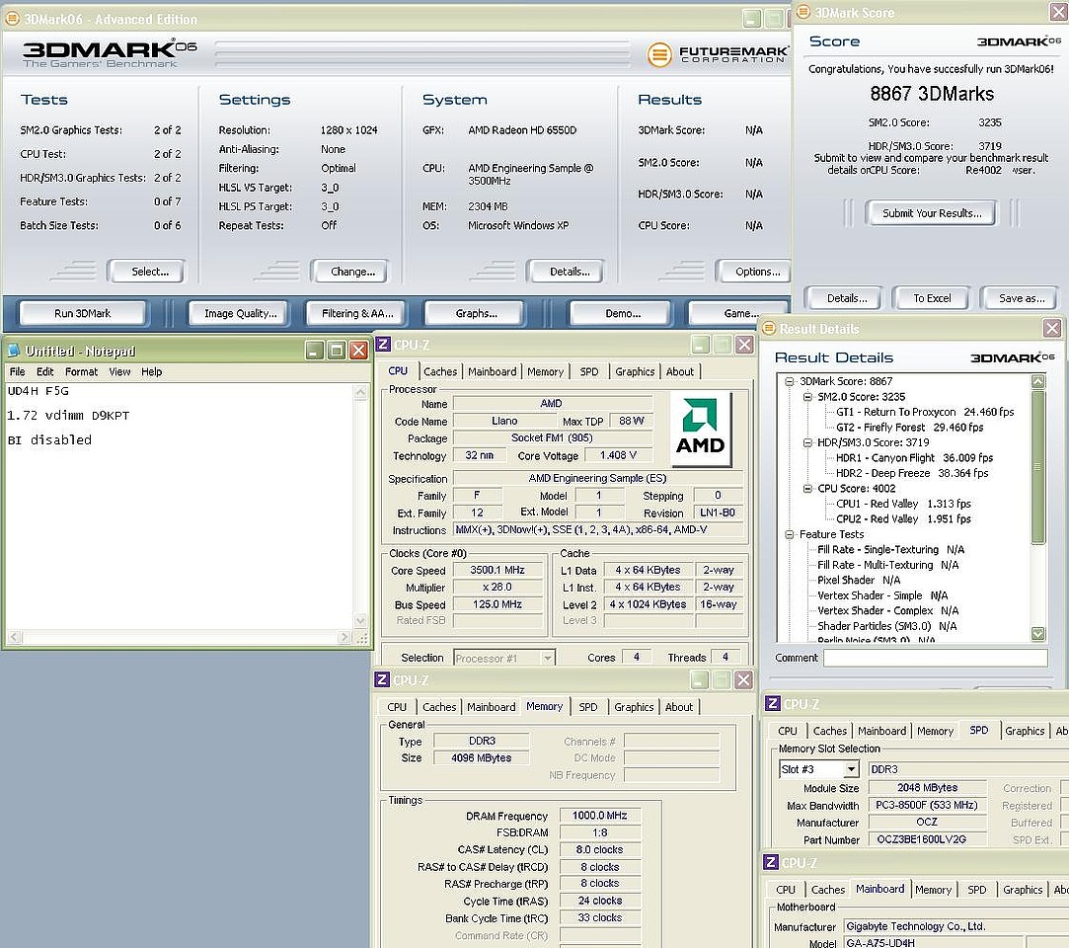Click the AMD logo in CPU-Z

click(x=700, y=428)
